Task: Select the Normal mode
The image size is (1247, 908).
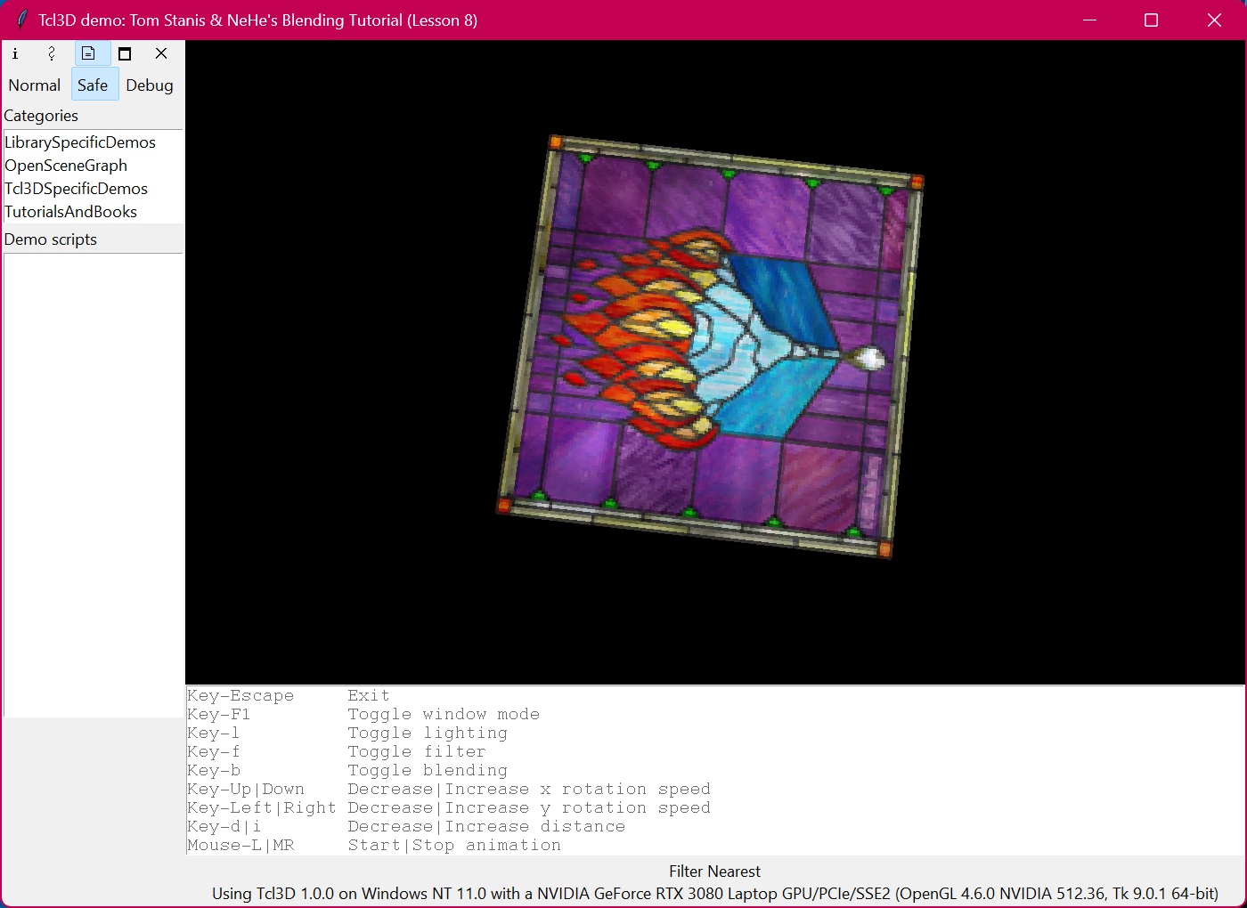Action: (35, 85)
